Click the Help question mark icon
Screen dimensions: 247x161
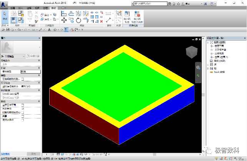212,3
